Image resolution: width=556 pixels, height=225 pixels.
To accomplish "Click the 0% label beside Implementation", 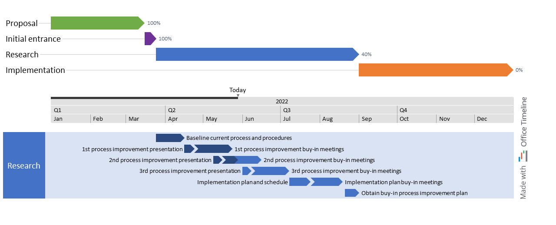I will point(519,70).
